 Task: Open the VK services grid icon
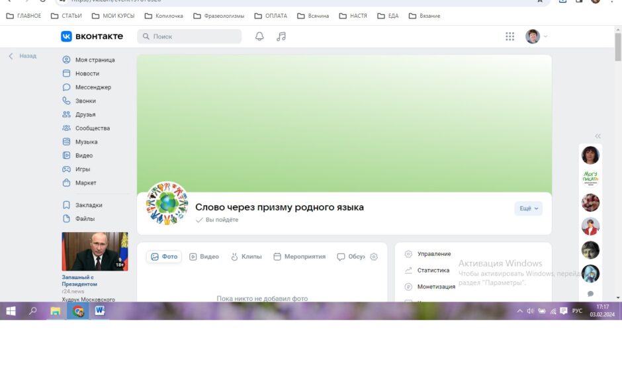[510, 36]
